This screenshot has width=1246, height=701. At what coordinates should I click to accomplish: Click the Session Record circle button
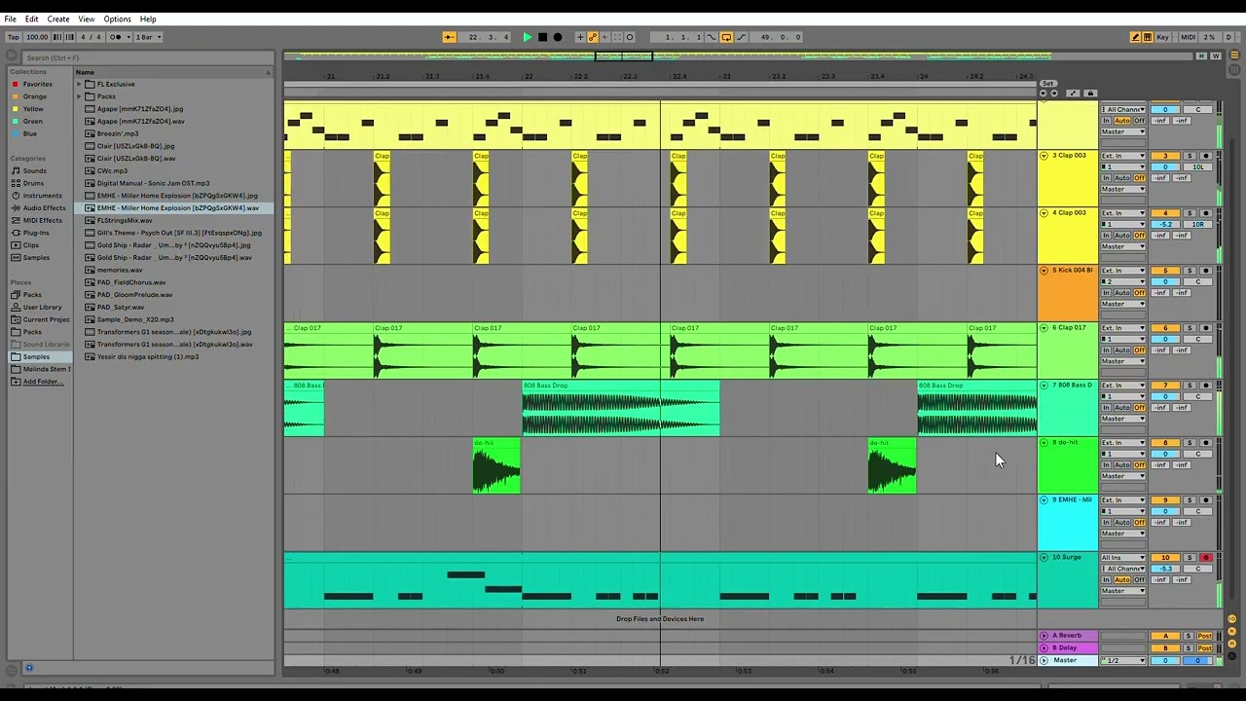point(630,37)
